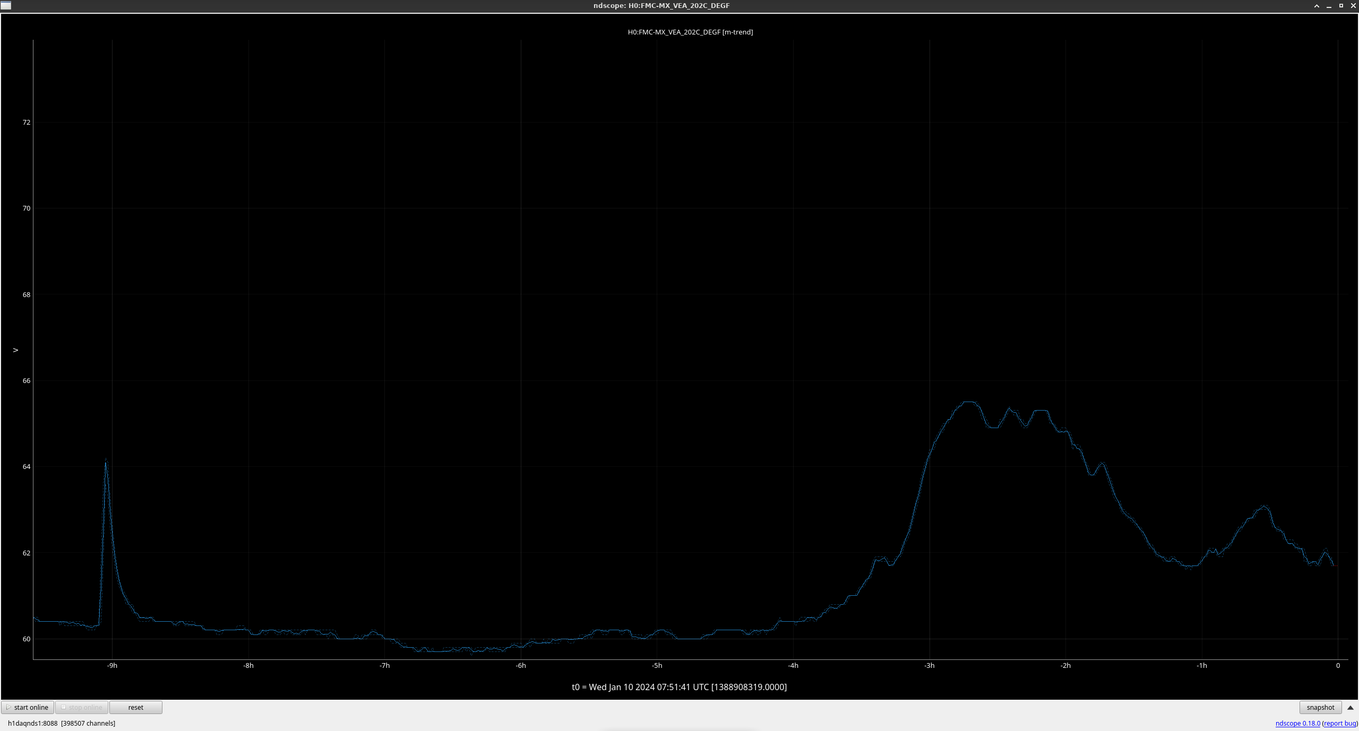Screen dimensions: 1359x731
Task: Shade the window with the up-arrow icon
Action: pyautogui.click(x=1317, y=6)
